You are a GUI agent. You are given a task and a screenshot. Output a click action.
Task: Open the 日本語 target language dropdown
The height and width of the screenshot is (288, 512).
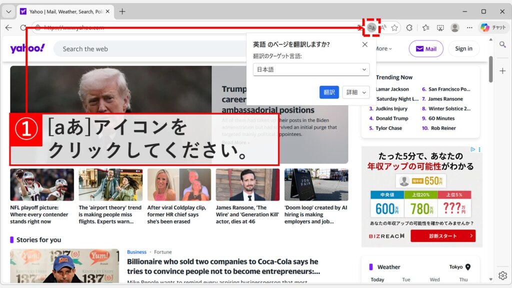tap(311, 69)
